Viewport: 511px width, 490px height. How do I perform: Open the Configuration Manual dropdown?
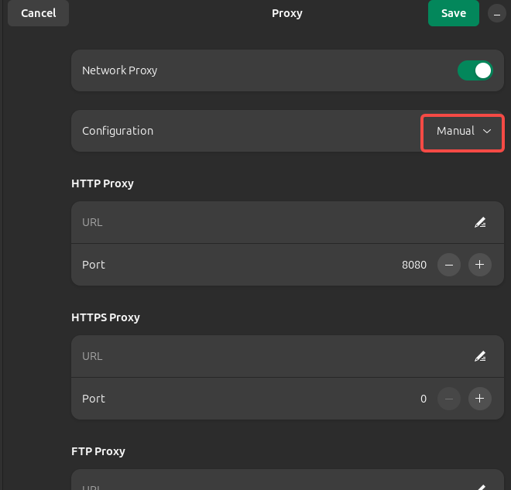(x=463, y=132)
